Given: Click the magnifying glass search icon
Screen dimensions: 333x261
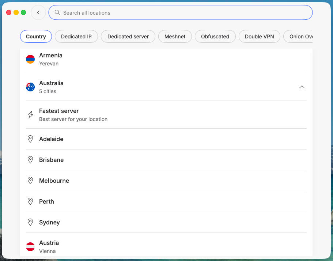Looking at the screenshot, I should pyautogui.click(x=57, y=12).
